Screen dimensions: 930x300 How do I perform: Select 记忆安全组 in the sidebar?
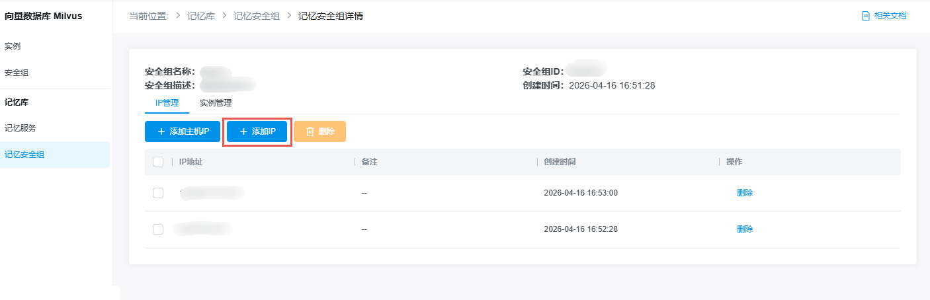(x=24, y=155)
